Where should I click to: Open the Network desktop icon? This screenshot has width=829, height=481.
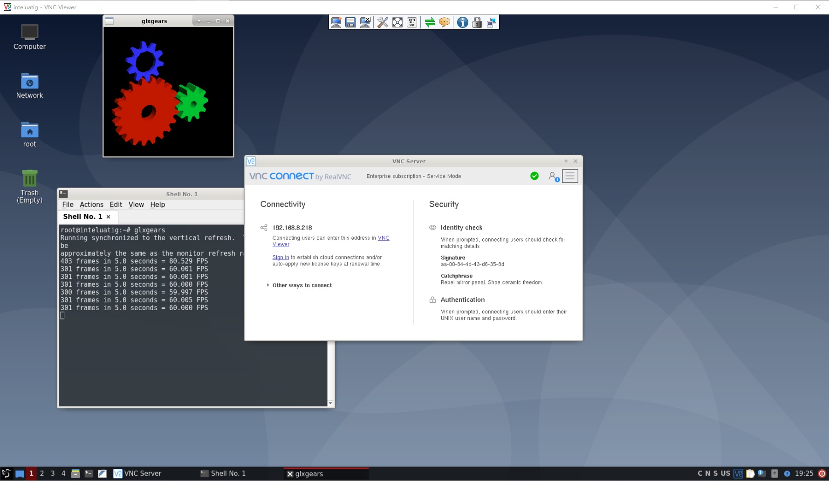(x=29, y=86)
